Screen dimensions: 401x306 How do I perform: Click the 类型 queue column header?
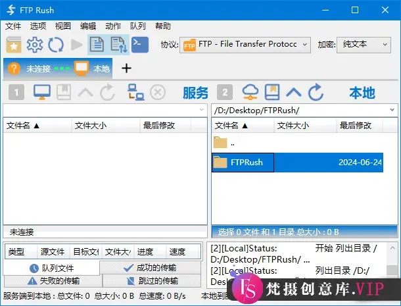coord(21,252)
